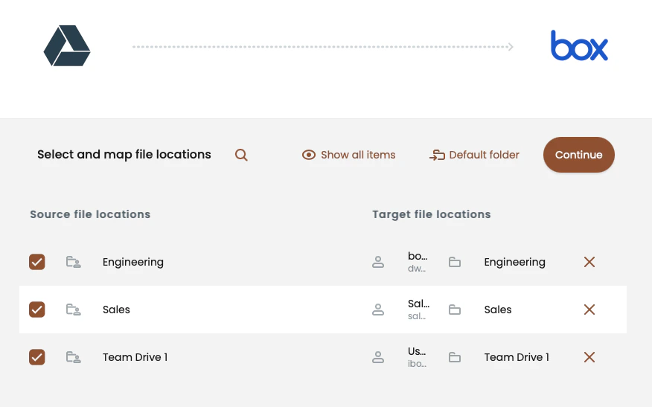This screenshot has width=652, height=407.
Task: Remove the Engineering mapping with X icon
Action: tap(589, 262)
